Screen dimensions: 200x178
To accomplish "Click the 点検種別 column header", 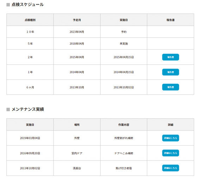I will (x=30, y=20).
